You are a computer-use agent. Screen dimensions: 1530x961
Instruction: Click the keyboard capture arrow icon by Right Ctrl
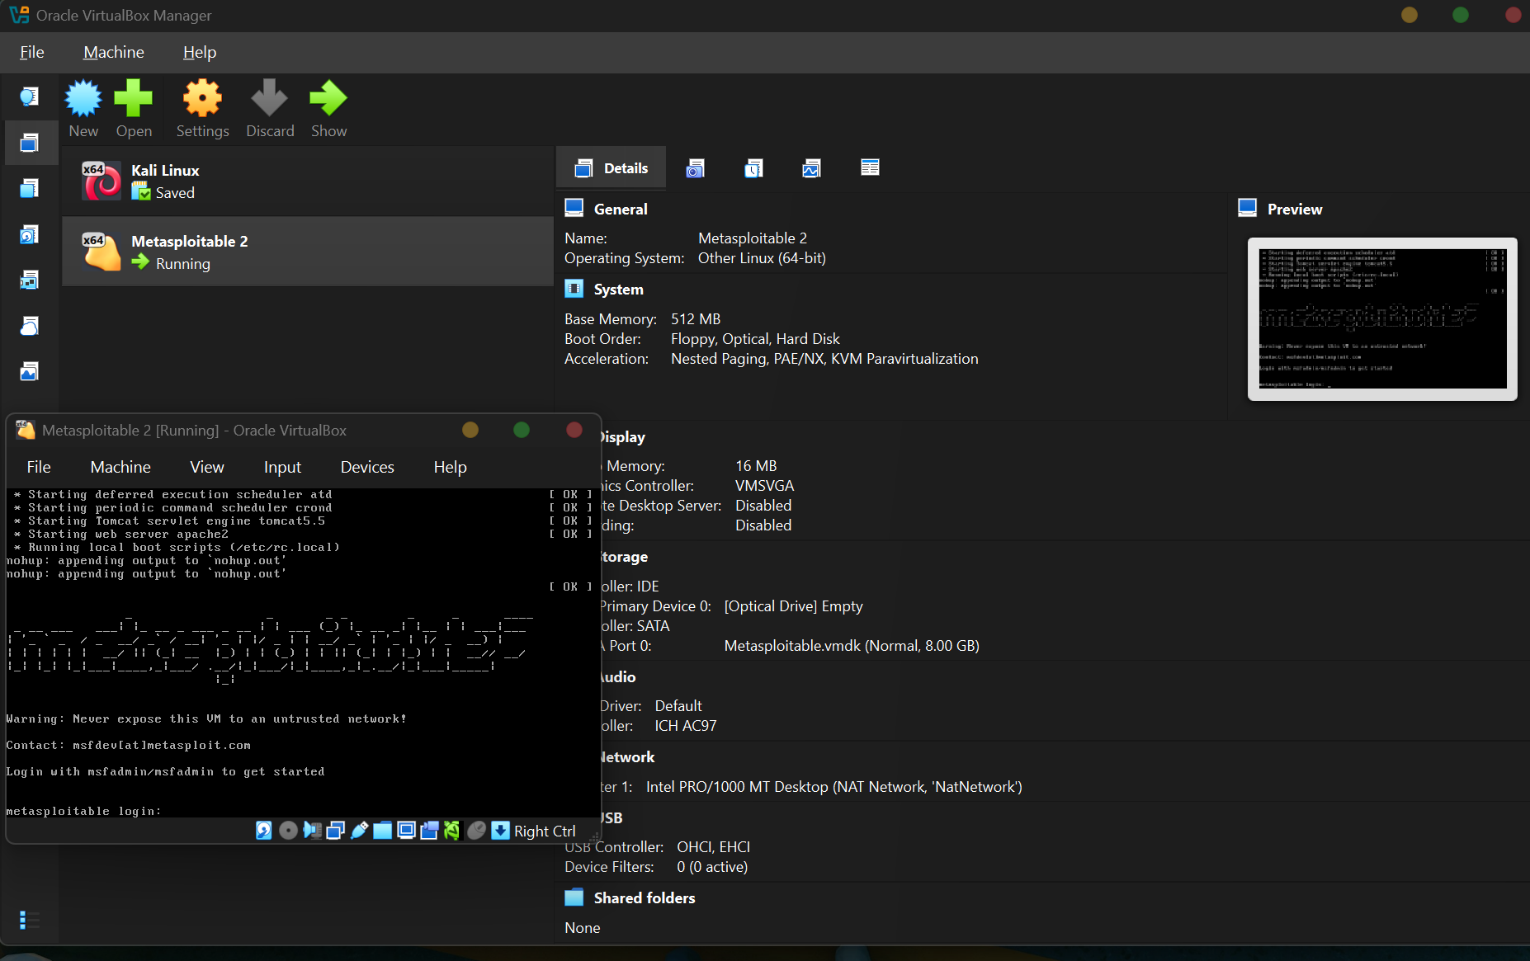click(500, 831)
